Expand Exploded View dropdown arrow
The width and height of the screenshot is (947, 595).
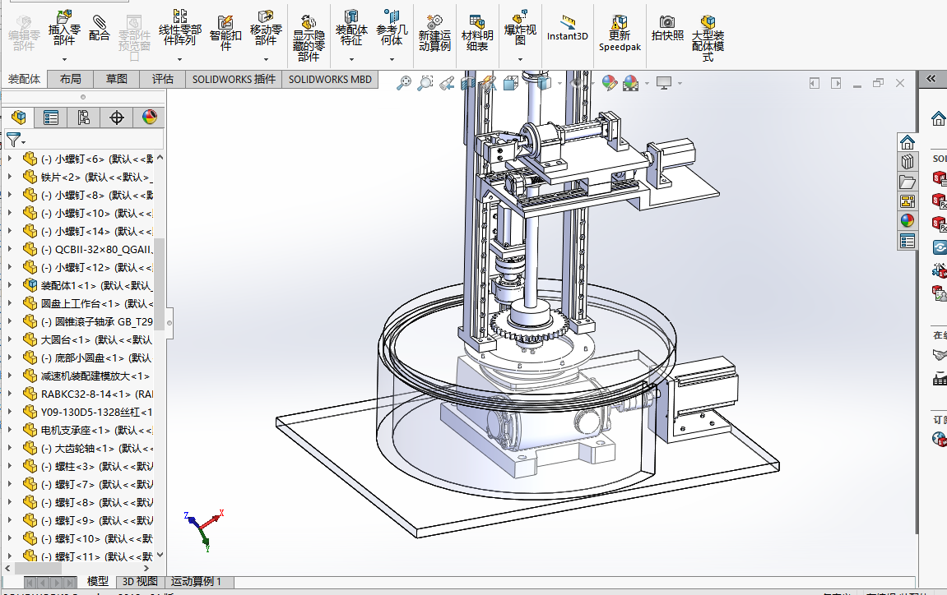click(x=520, y=59)
